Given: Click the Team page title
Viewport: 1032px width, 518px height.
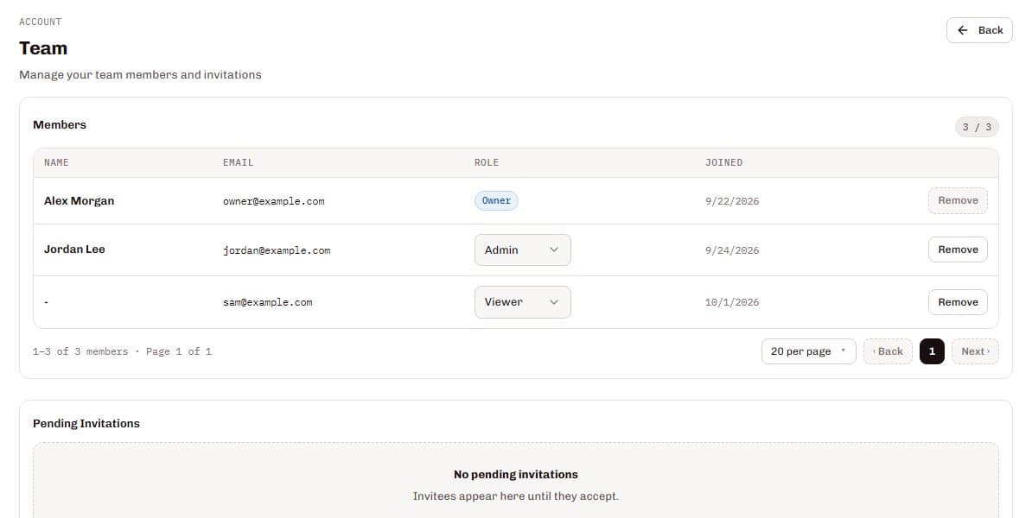Looking at the screenshot, I should [x=43, y=48].
